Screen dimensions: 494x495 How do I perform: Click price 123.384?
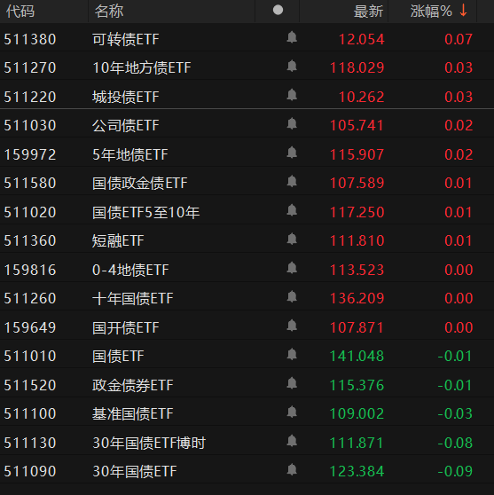click(x=357, y=472)
